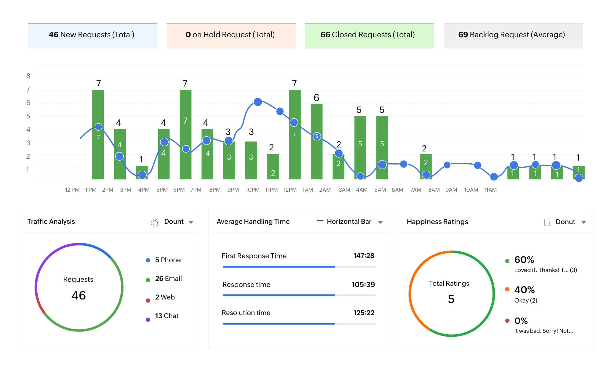Click the orange 40% Okay legend dot
The width and height of the screenshot is (611, 370).
click(x=507, y=289)
